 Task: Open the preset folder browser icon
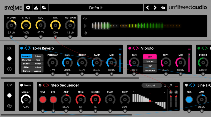point(44,7)
